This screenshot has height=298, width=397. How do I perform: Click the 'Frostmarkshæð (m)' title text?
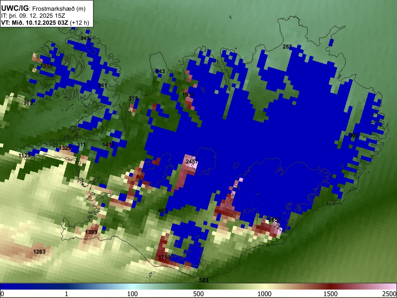(59, 8)
